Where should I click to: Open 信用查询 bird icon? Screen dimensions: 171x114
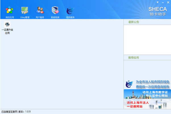coord(70,11)
